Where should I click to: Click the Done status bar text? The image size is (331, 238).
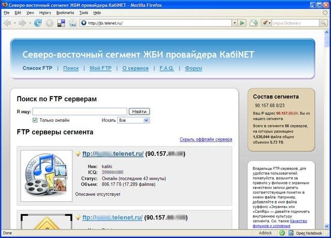tap(7, 233)
